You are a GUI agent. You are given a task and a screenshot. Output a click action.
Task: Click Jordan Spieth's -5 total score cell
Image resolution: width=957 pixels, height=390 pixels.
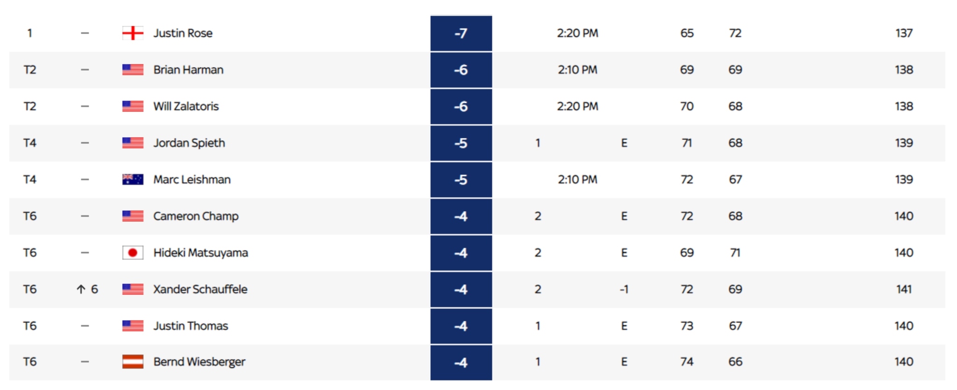(461, 143)
